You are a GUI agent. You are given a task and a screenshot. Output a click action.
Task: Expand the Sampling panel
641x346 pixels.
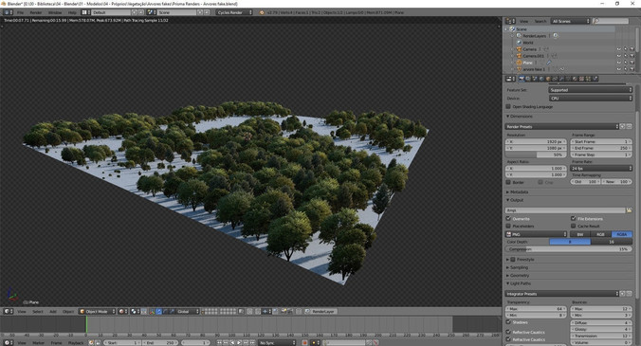click(x=519, y=267)
